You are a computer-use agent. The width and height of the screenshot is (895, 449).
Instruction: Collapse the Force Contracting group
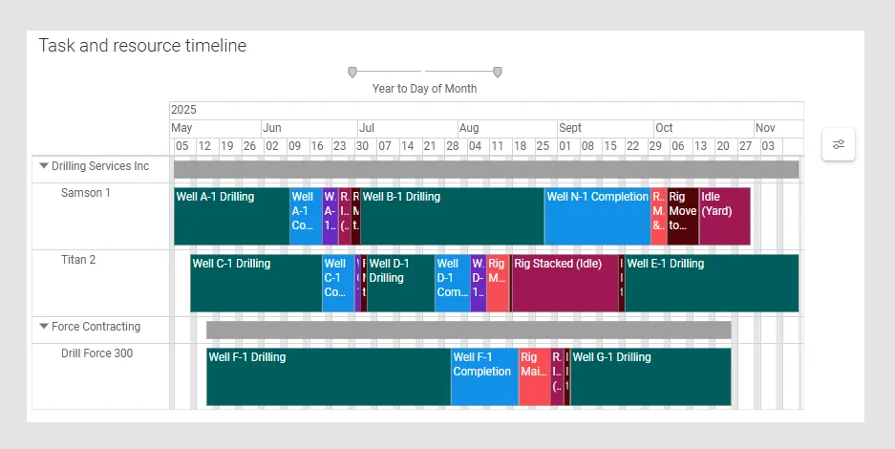(44, 327)
